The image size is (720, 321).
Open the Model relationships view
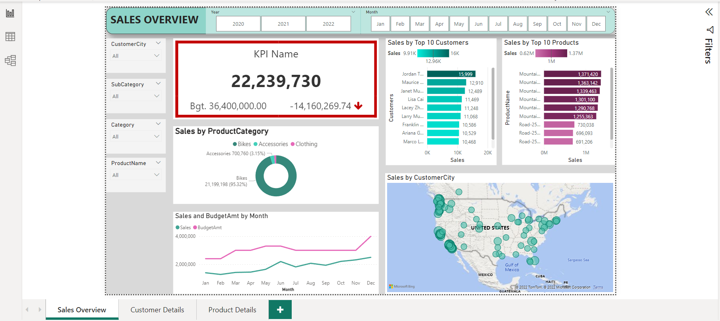(10, 61)
